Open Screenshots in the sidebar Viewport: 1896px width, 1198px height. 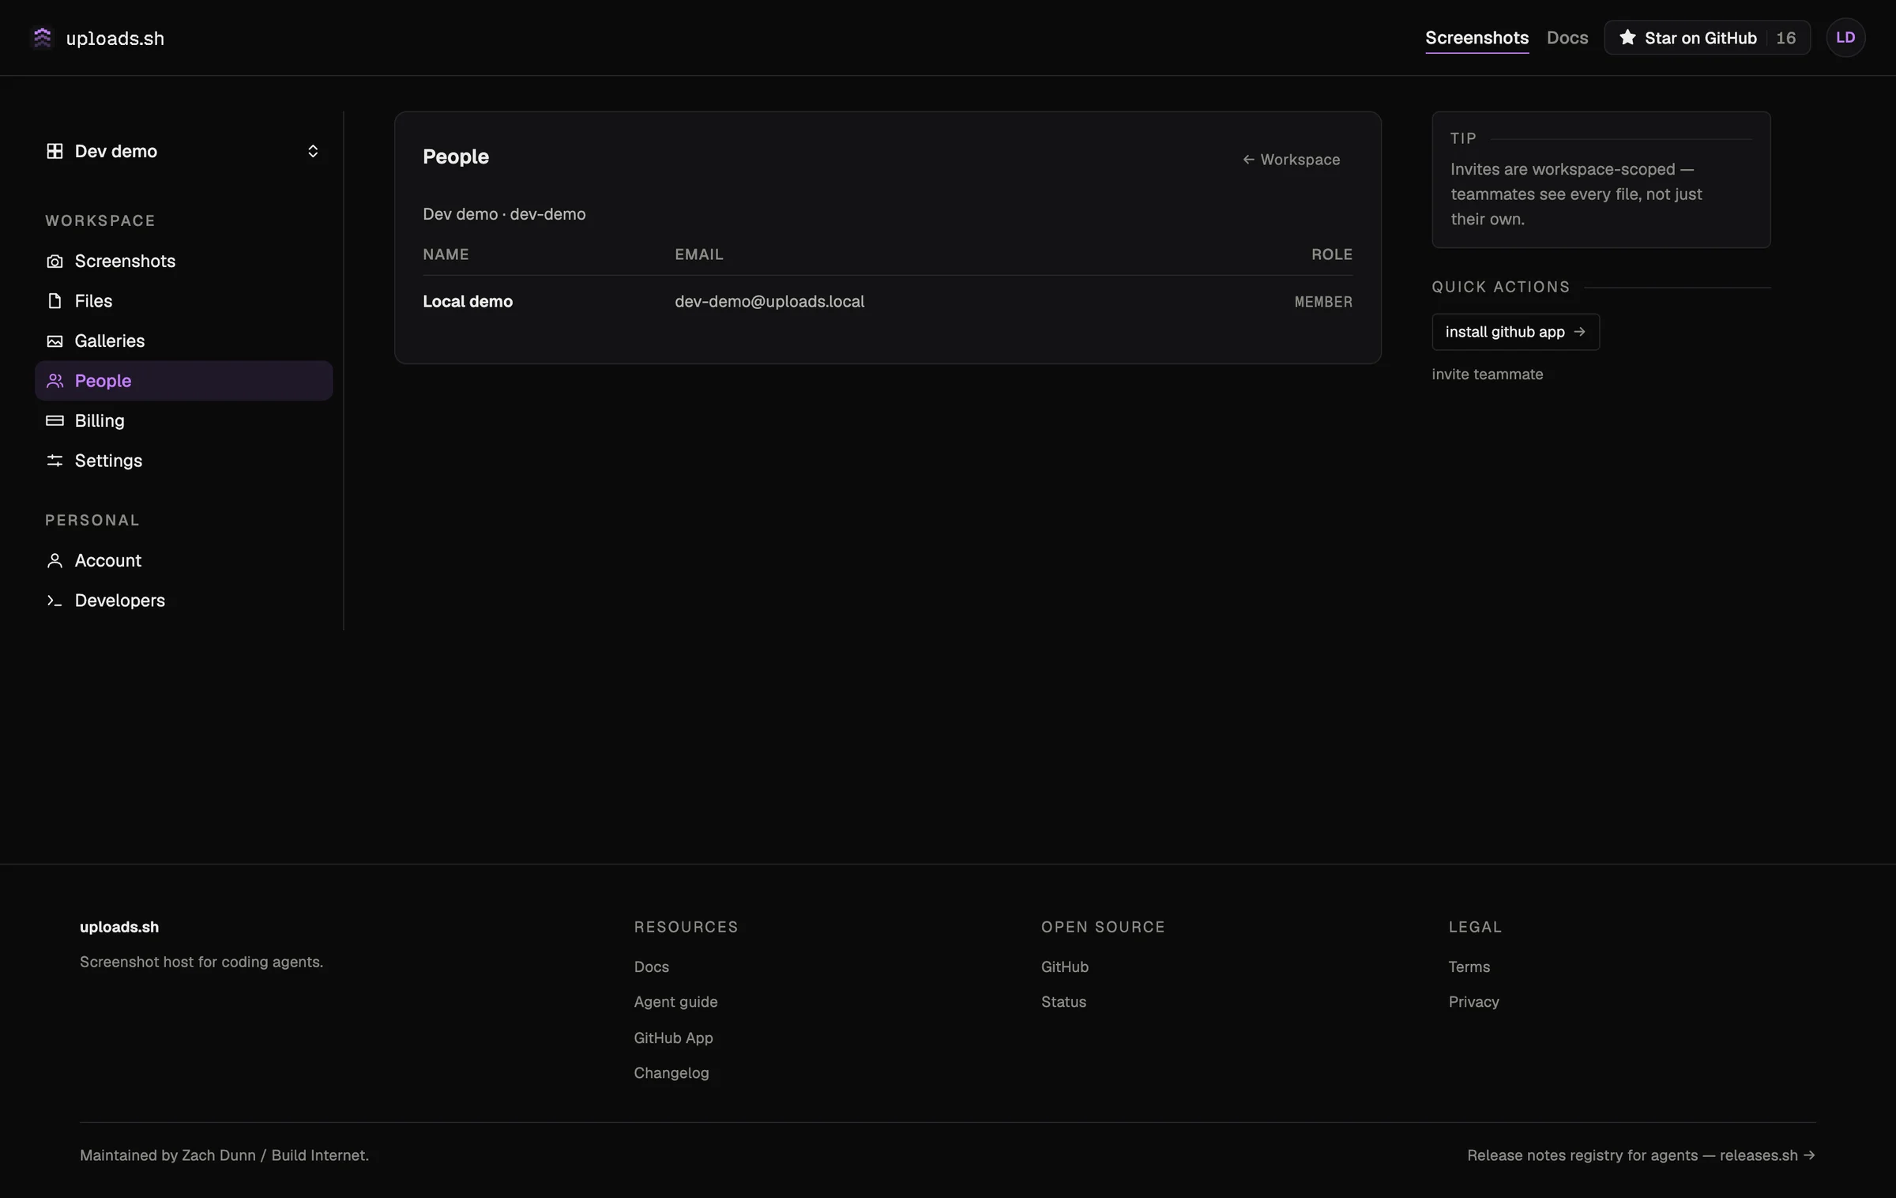[x=183, y=261]
